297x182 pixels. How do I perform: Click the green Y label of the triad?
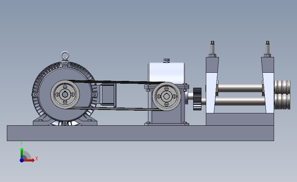coord(21,144)
